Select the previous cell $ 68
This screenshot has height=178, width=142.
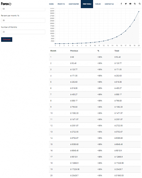(x=72, y=57)
